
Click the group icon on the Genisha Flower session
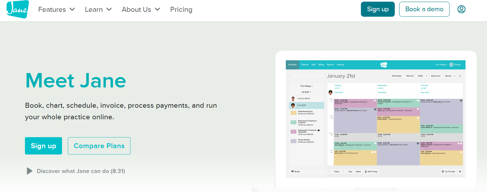[x=375, y=109]
